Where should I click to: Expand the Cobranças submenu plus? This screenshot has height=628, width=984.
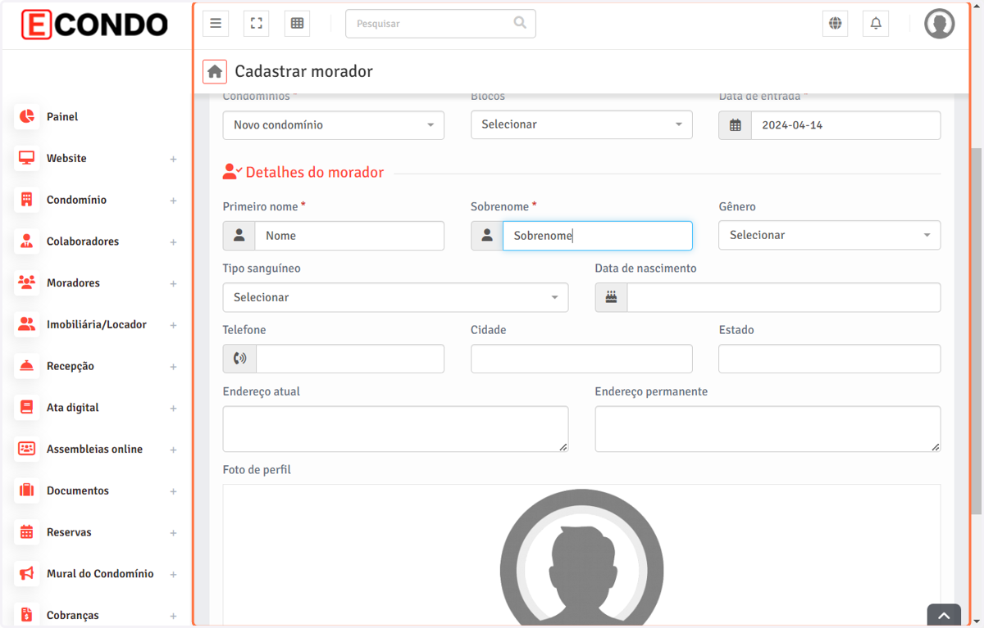point(173,616)
